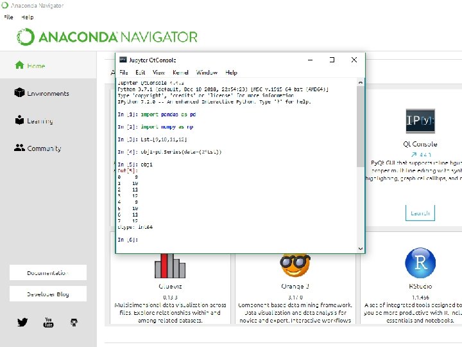Open Navigator File menu

tap(8, 17)
